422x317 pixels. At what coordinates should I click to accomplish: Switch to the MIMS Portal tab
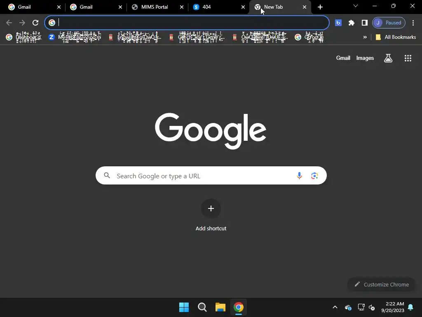(x=157, y=7)
